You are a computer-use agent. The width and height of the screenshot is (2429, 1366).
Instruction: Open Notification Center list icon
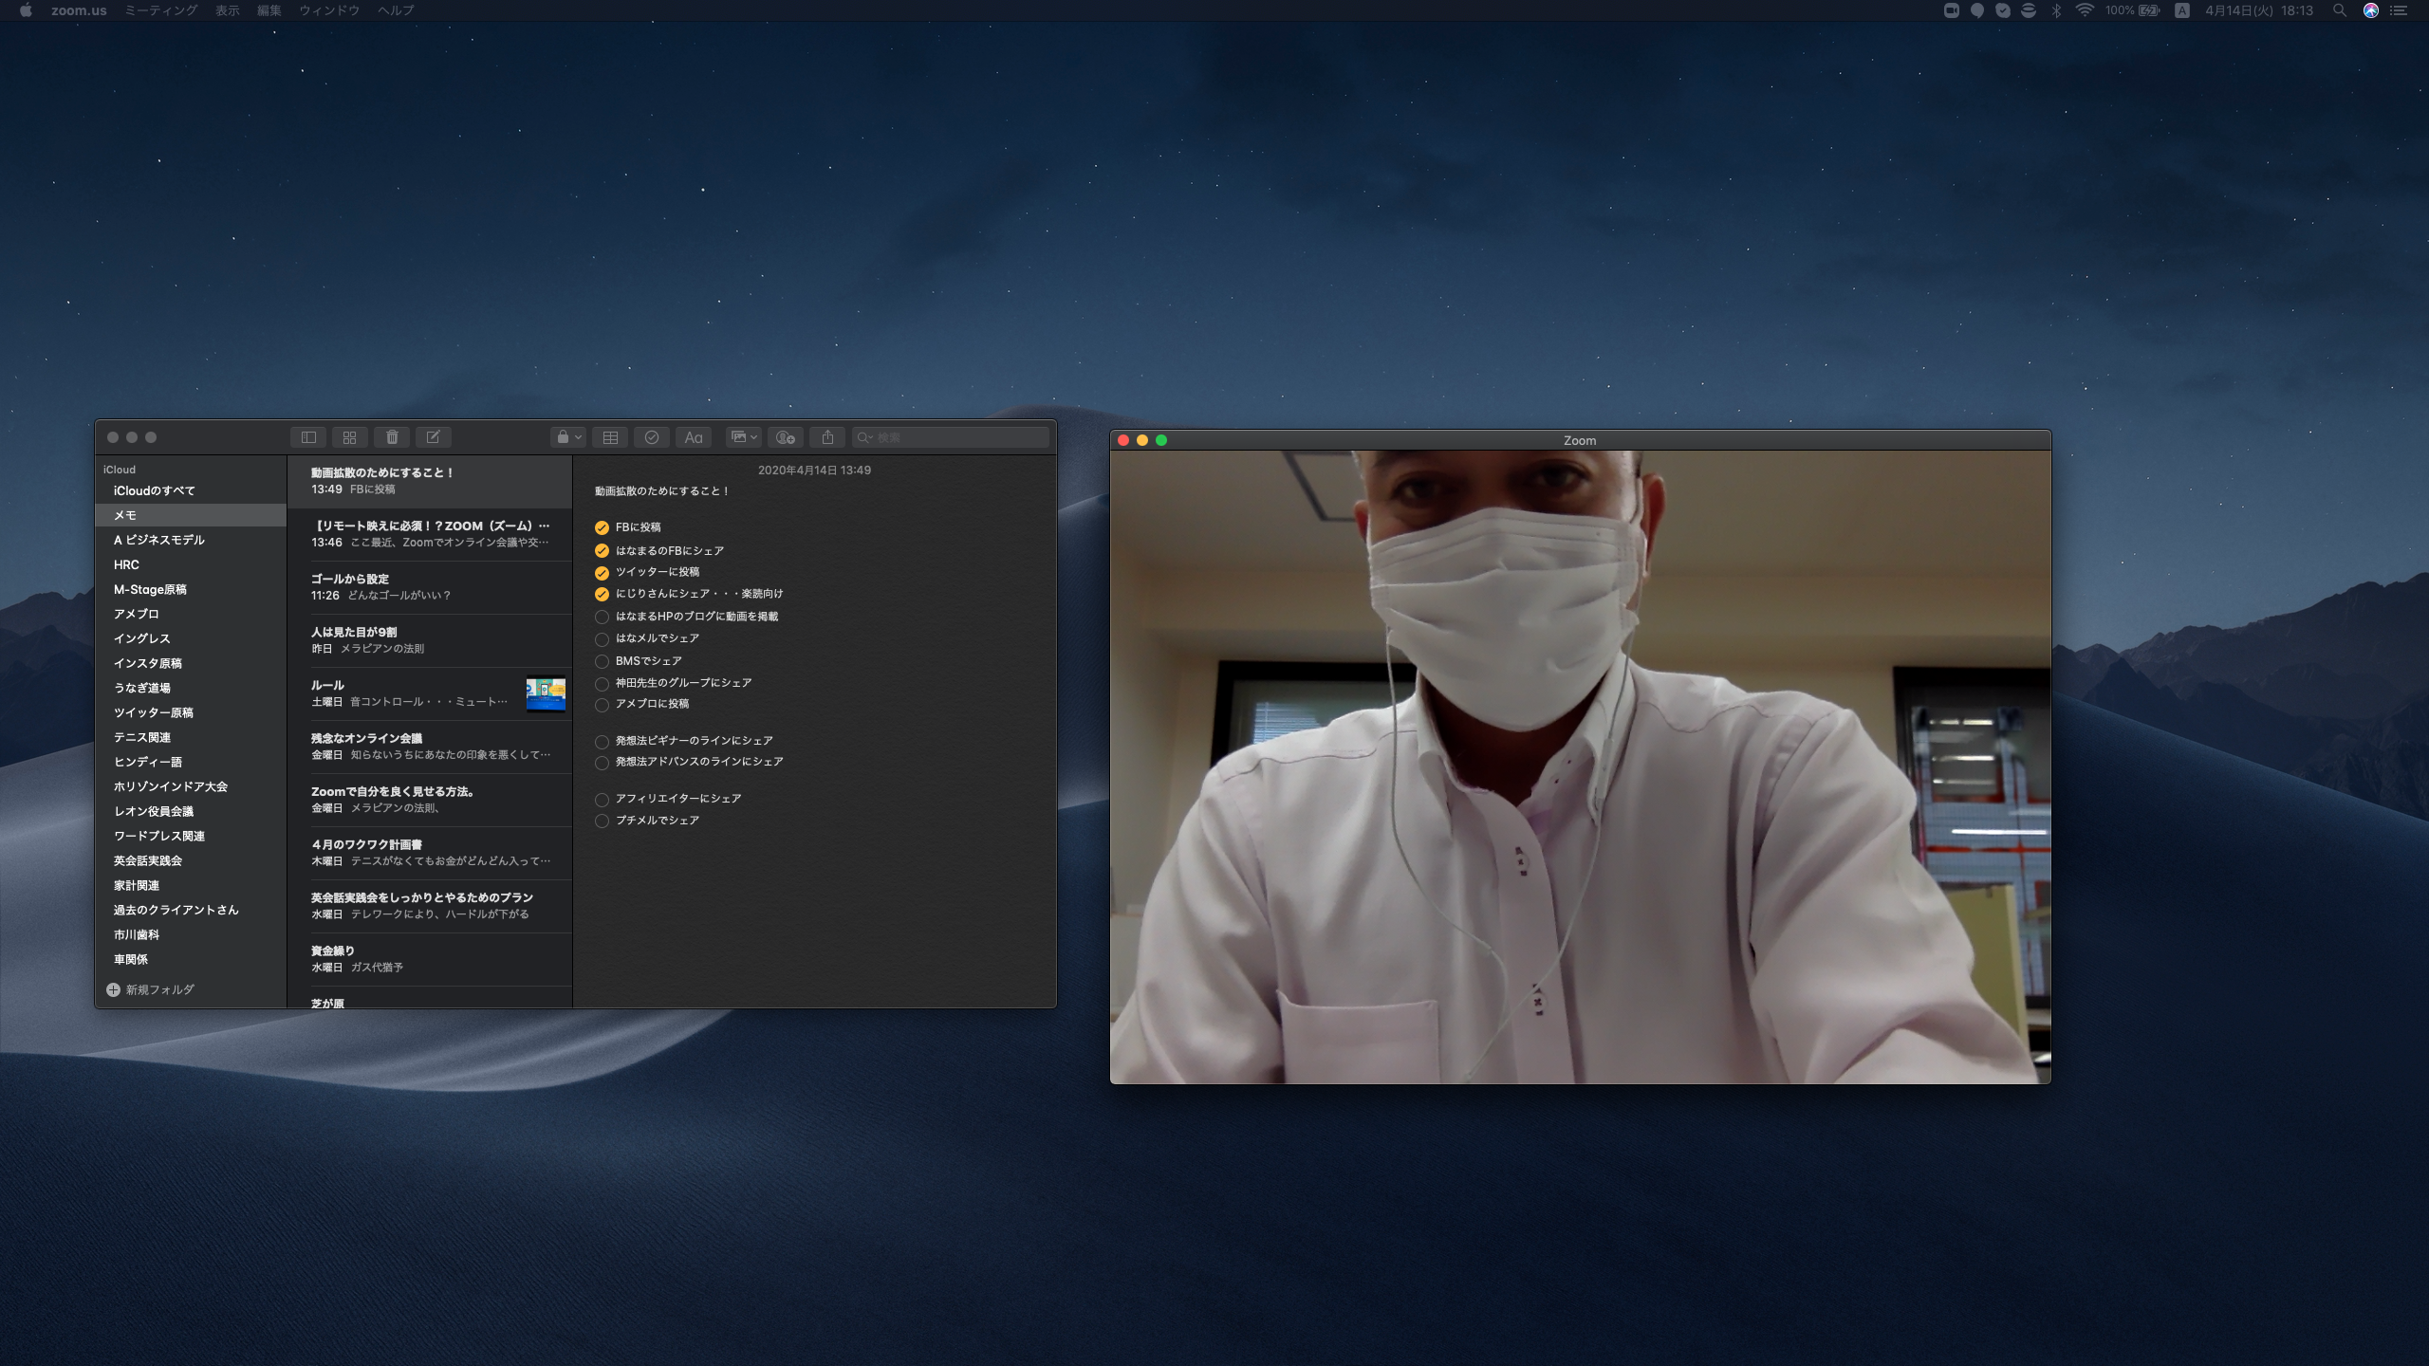point(2398,10)
